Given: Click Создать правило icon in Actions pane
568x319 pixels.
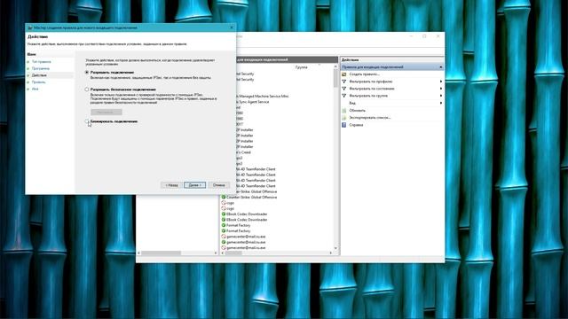Looking at the screenshot, I should [x=344, y=74].
